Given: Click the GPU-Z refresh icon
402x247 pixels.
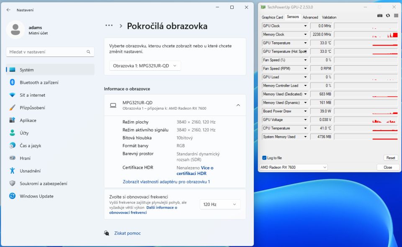Looking at the screenshot, I should click(x=388, y=15).
